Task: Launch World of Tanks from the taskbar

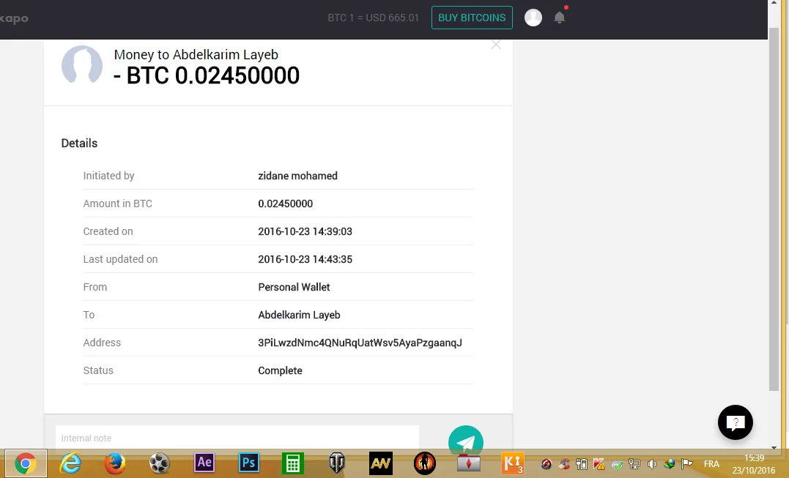Action: [337, 463]
